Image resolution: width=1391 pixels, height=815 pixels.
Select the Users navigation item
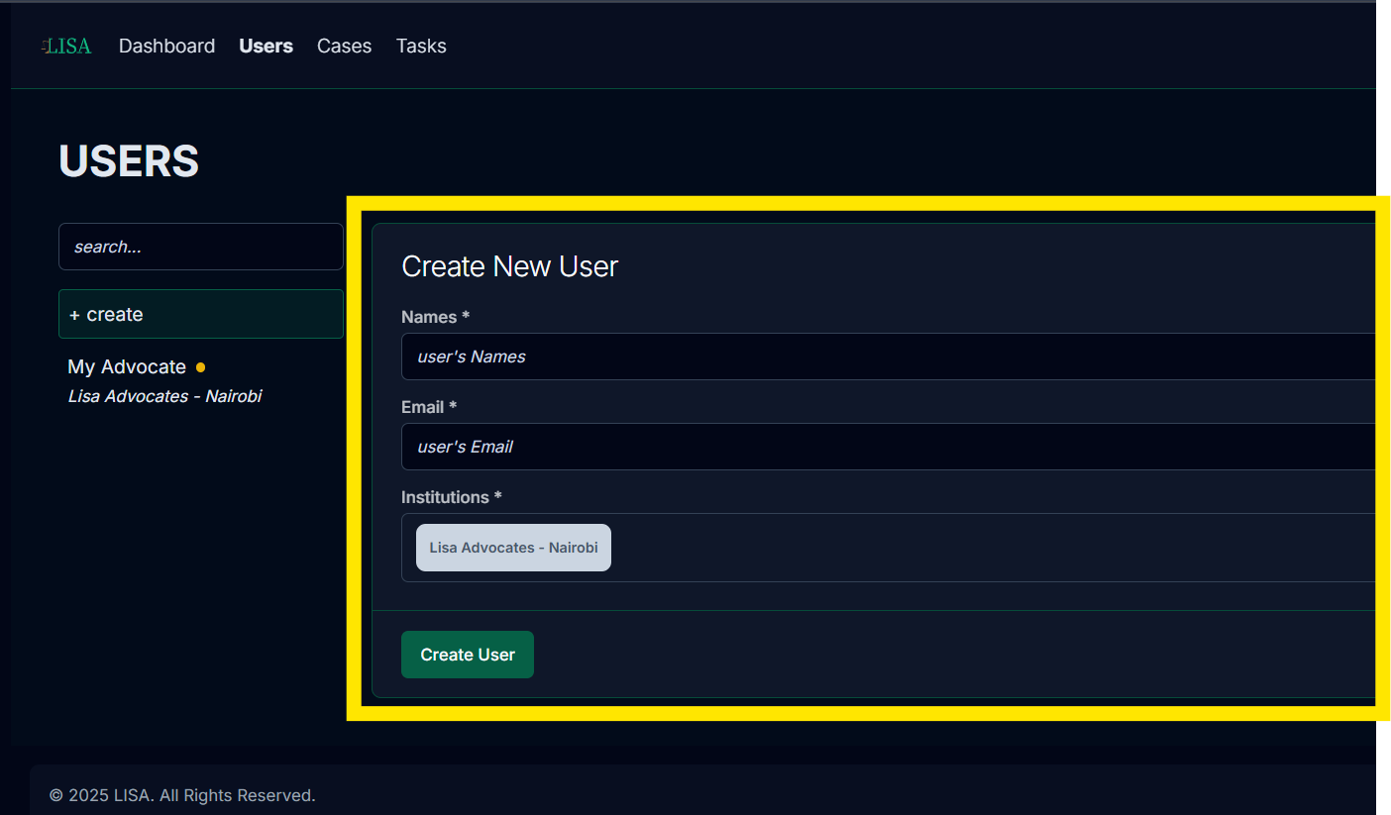[x=266, y=46]
